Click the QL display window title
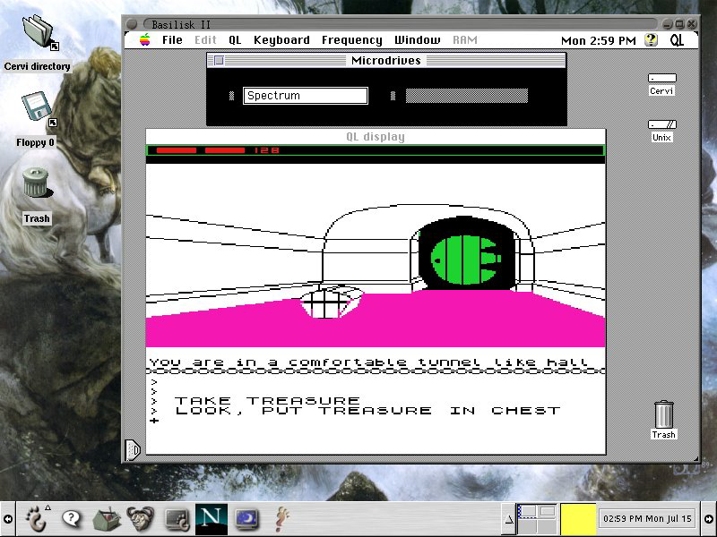 [376, 137]
